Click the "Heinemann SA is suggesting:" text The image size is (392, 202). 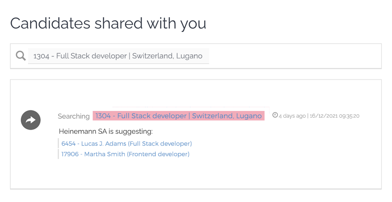coord(106,131)
